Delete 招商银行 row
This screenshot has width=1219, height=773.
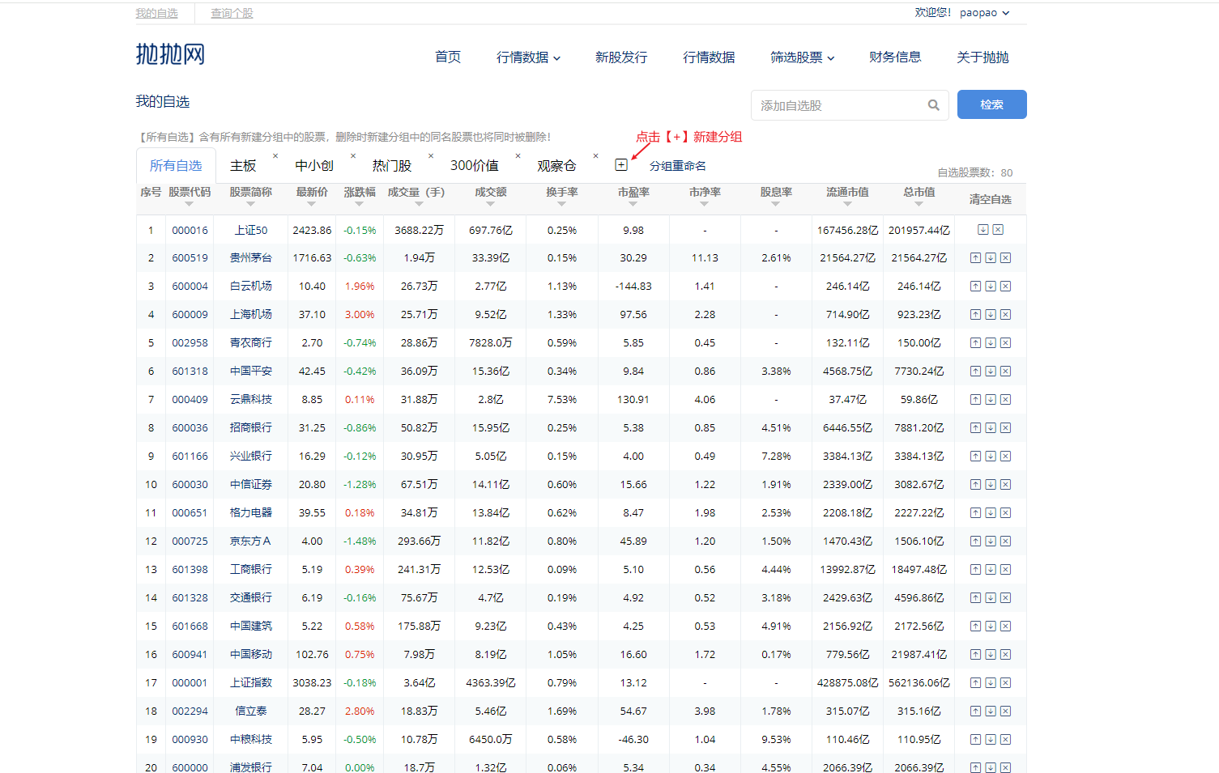pyautogui.click(x=1005, y=428)
